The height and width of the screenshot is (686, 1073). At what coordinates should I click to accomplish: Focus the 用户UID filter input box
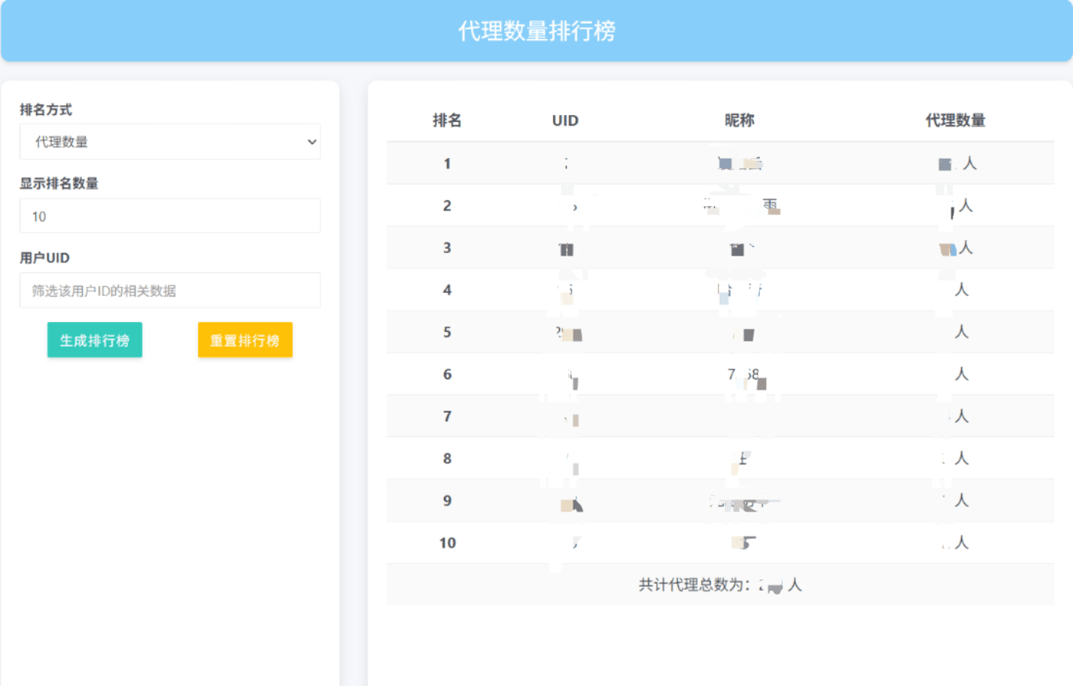click(169, 291)
